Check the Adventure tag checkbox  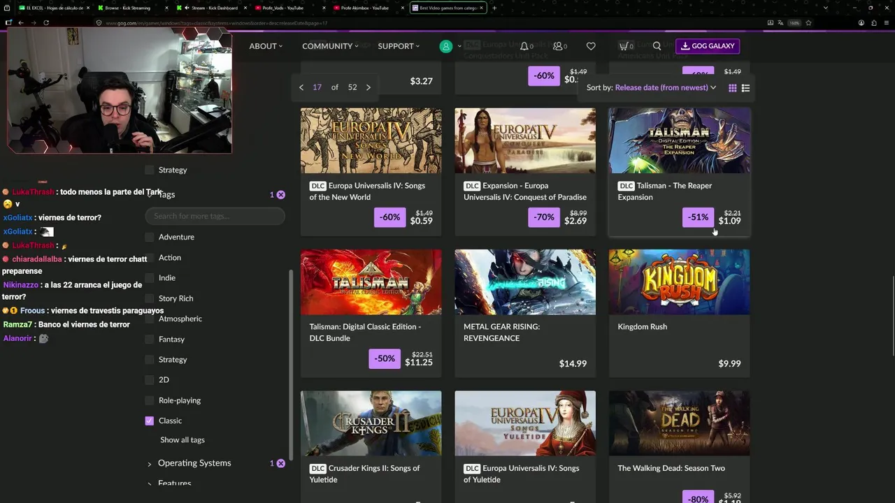(x=149, y=238)
